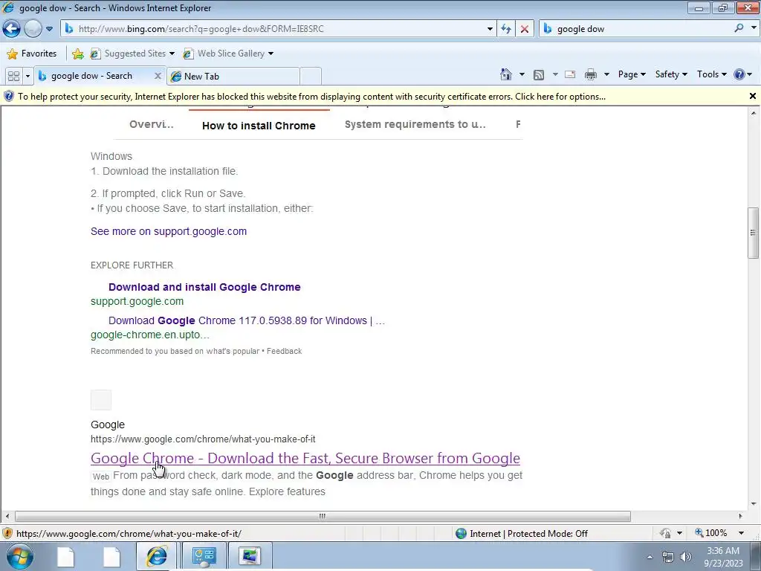Screen dimensions: 761x571
Task: Click the network tray icon
Action: tap(668, 557)
